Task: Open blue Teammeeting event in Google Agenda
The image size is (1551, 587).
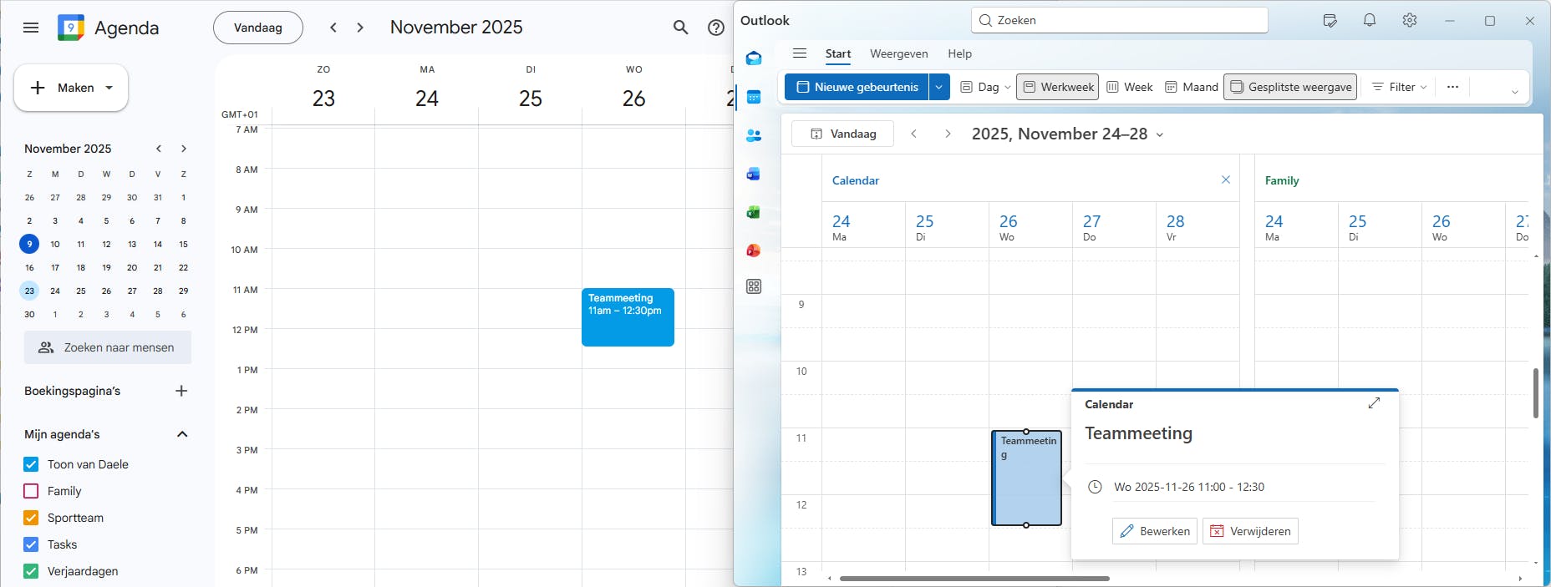Action: 628,317
